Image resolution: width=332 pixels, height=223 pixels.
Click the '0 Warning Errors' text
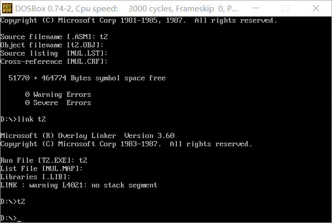(58, 95)
